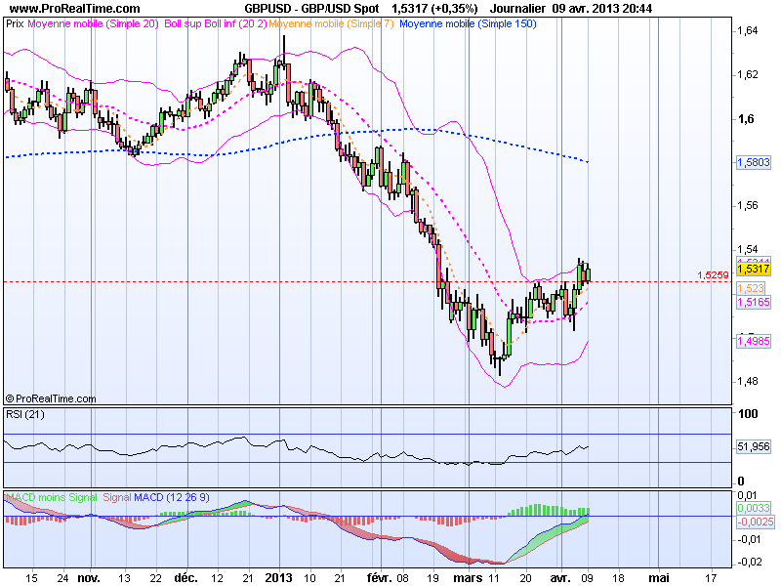The height and width of the screenshot is (586, 781).
Task: Select the blue 1,5803 moving average tag
Action: pos(754,162)
